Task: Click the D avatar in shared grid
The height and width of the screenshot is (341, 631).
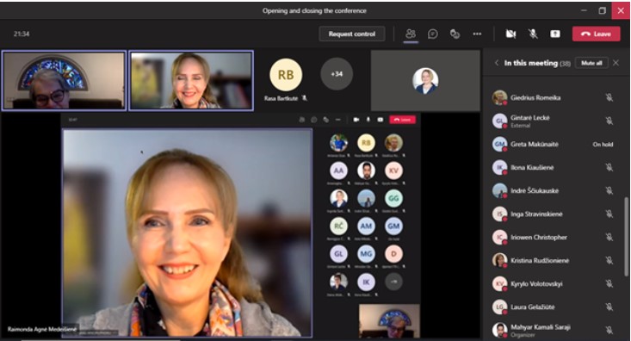Action: point(393,254)
